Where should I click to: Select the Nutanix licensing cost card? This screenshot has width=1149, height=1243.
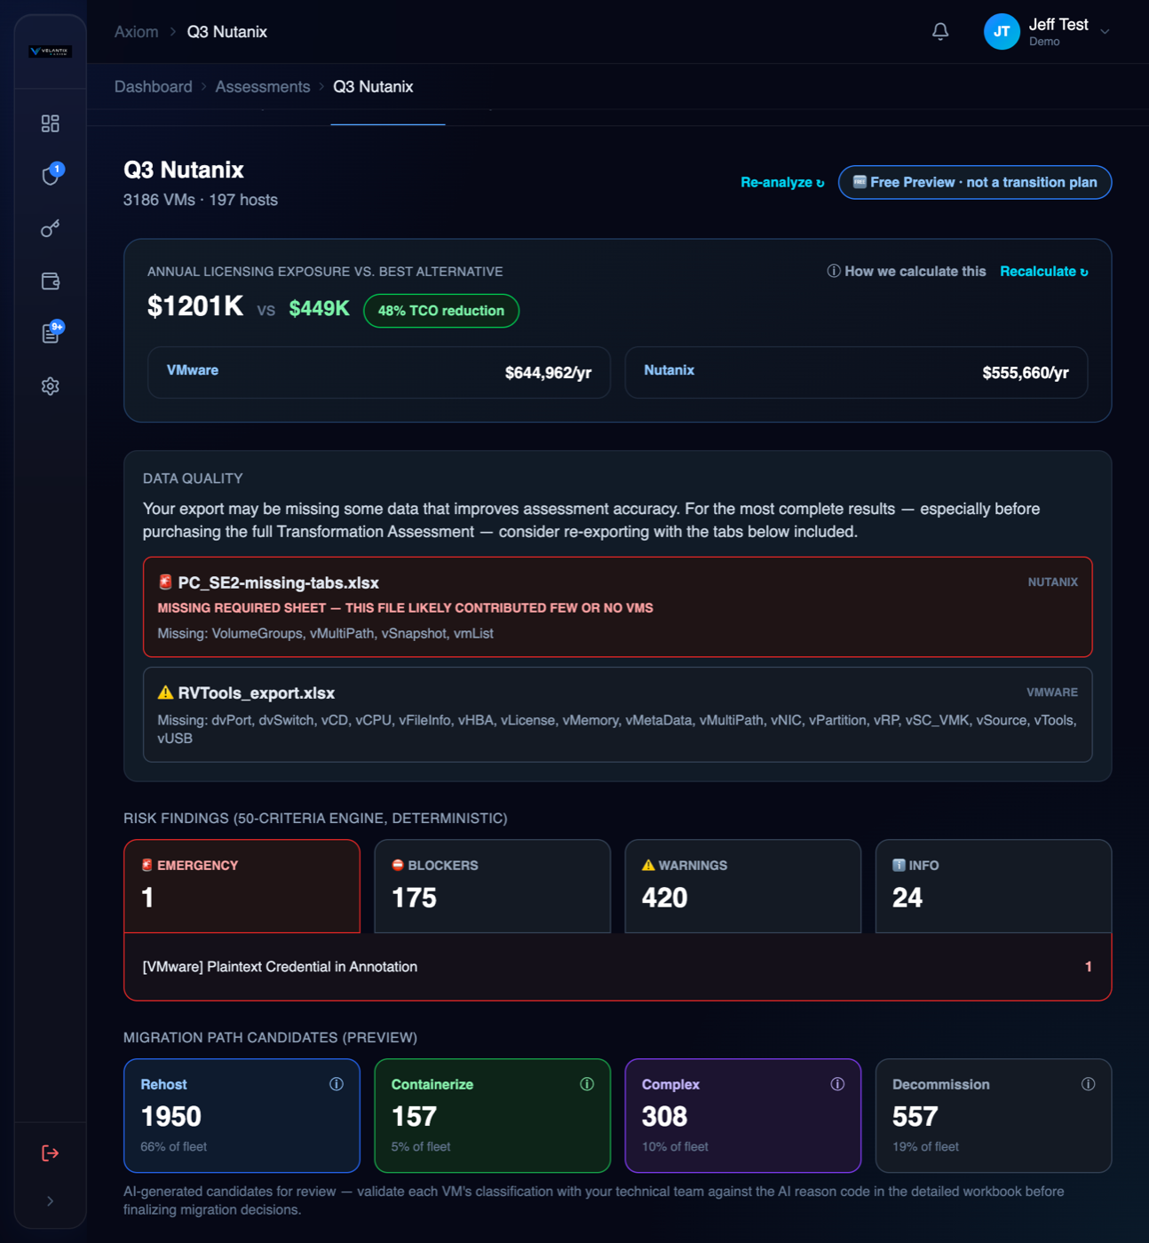pos(856,372)
